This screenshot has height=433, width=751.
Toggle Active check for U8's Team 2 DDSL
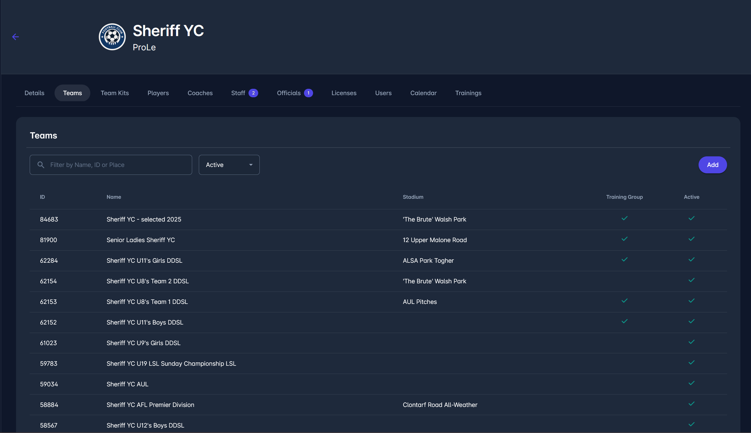(691, 280)
